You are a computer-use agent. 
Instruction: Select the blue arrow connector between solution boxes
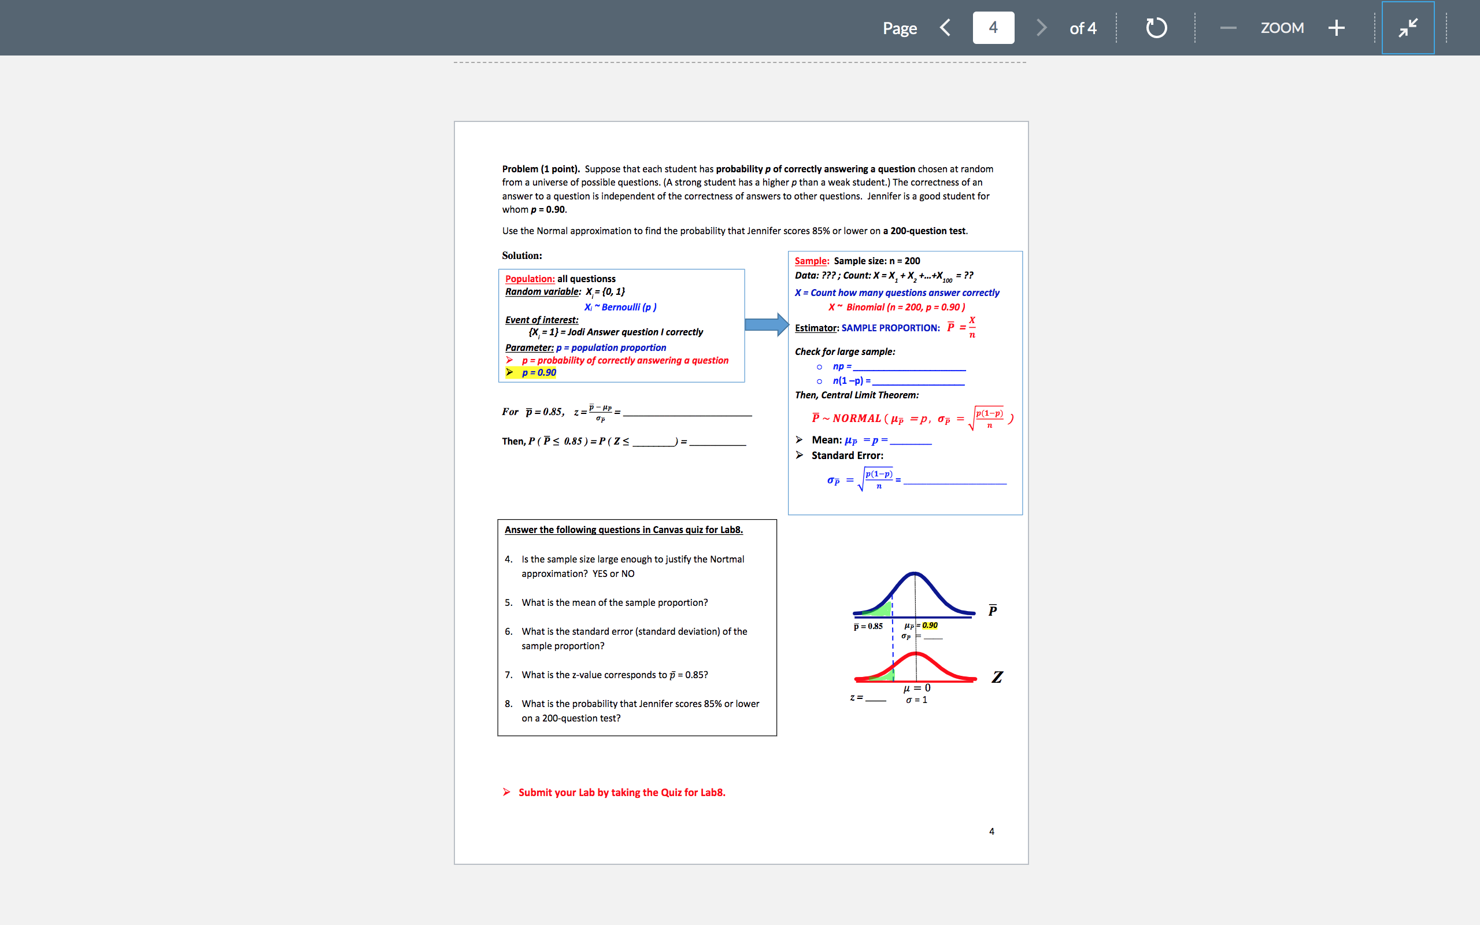pos(765,324)
